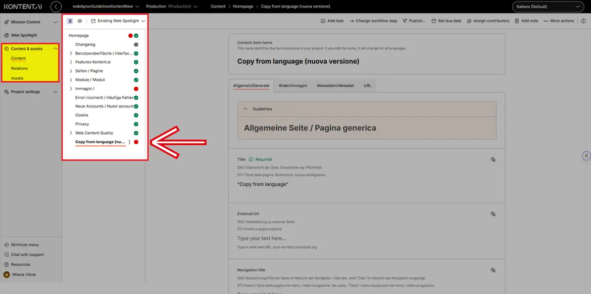Click the red status dot of Immagini item
This screenshot has height=294, width=591.
136,89
